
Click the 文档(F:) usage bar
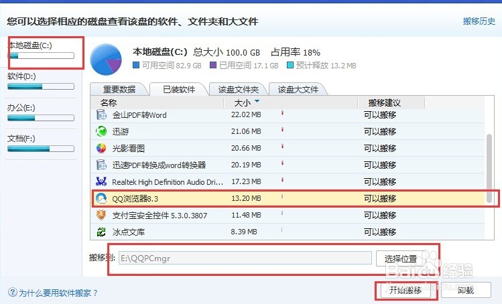point(41,149)
